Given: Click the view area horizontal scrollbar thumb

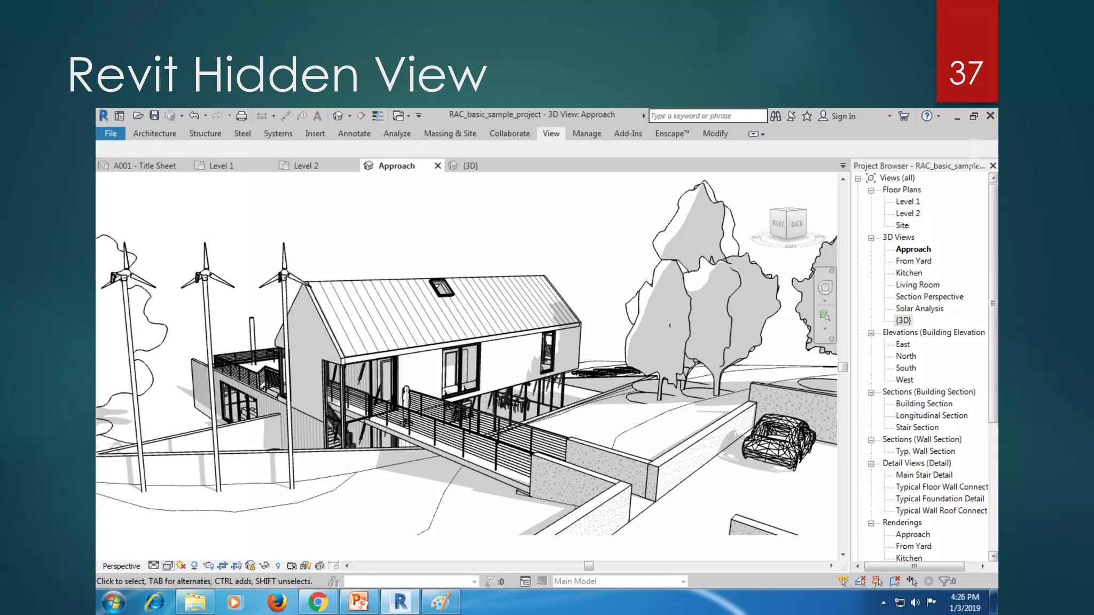Looking at the screenshot, I should (x=589, y=565).
